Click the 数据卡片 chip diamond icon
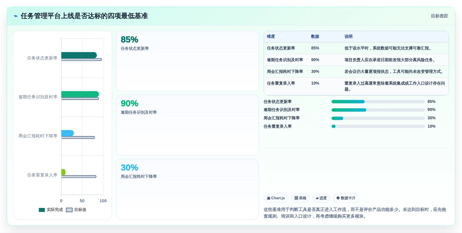This screenshot has height=233, width=462. [338, 198]
